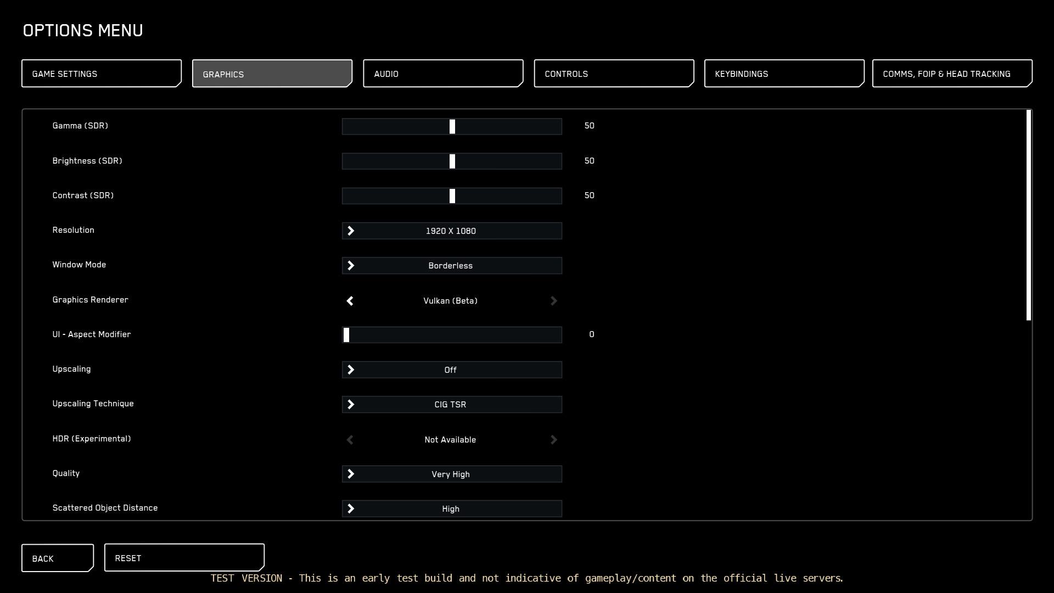Click the Resolution chevron arrow

coord(351,231)
